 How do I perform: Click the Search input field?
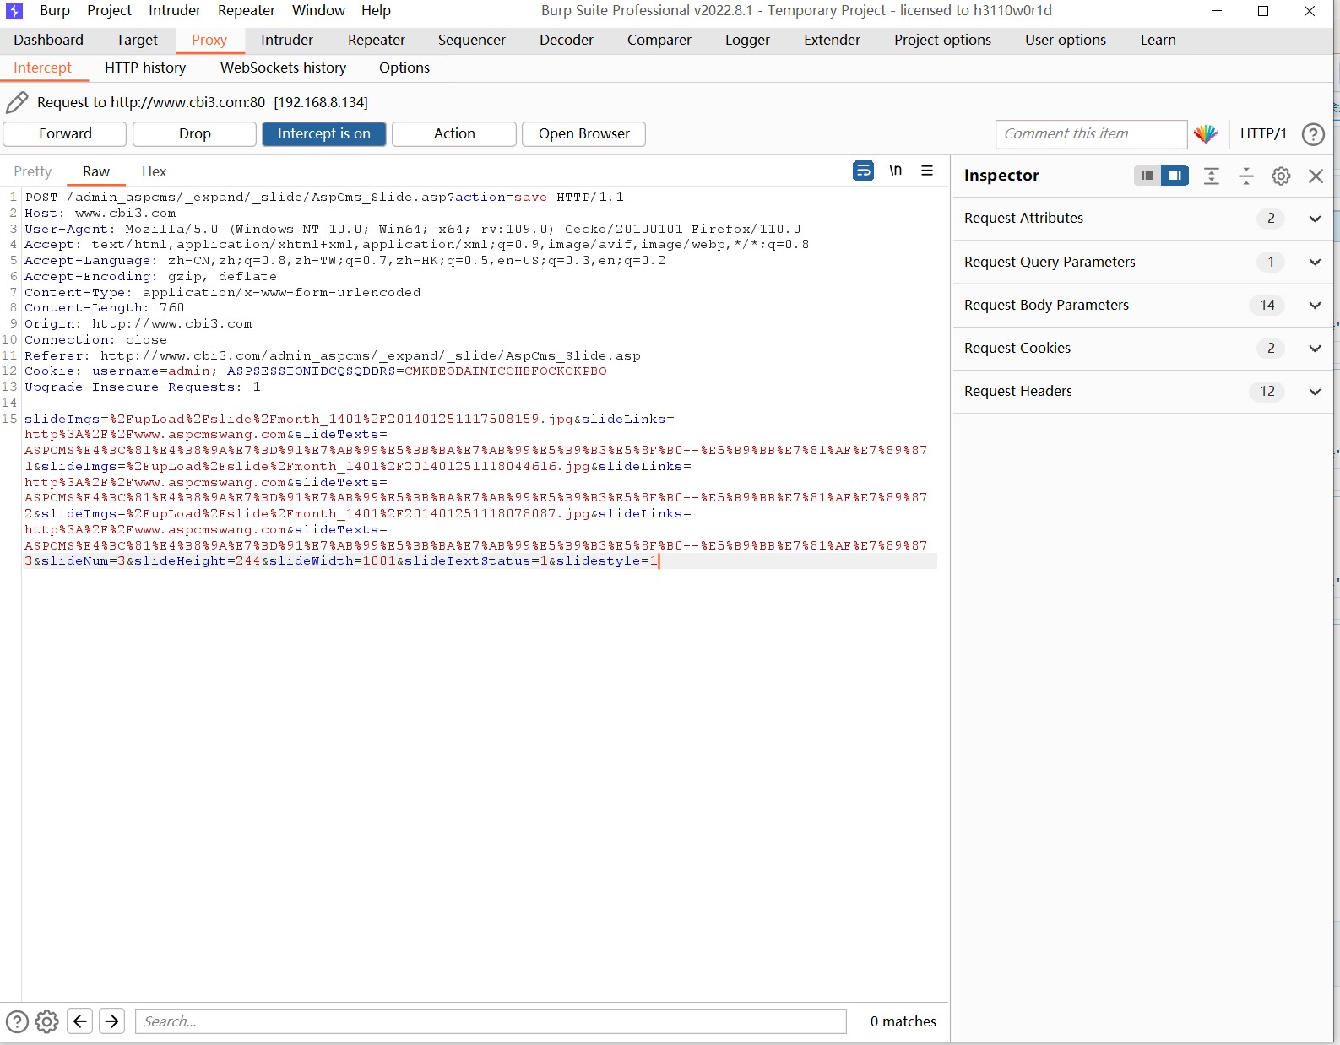click(x=491, y=1021)
